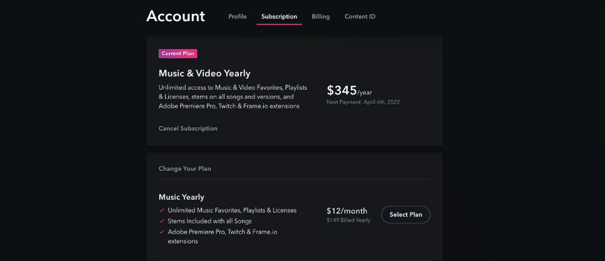Click the Account page heading

pyautogui.click(x=175, y=16)
